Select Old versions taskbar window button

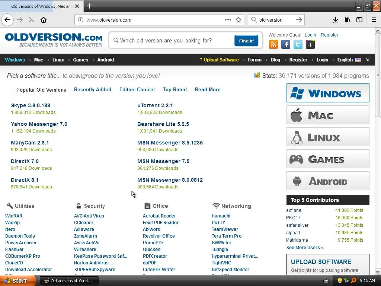[x=69, y=281]
